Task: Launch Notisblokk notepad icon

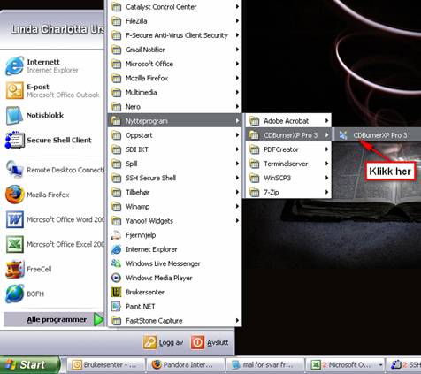Action: click(14, 115)
